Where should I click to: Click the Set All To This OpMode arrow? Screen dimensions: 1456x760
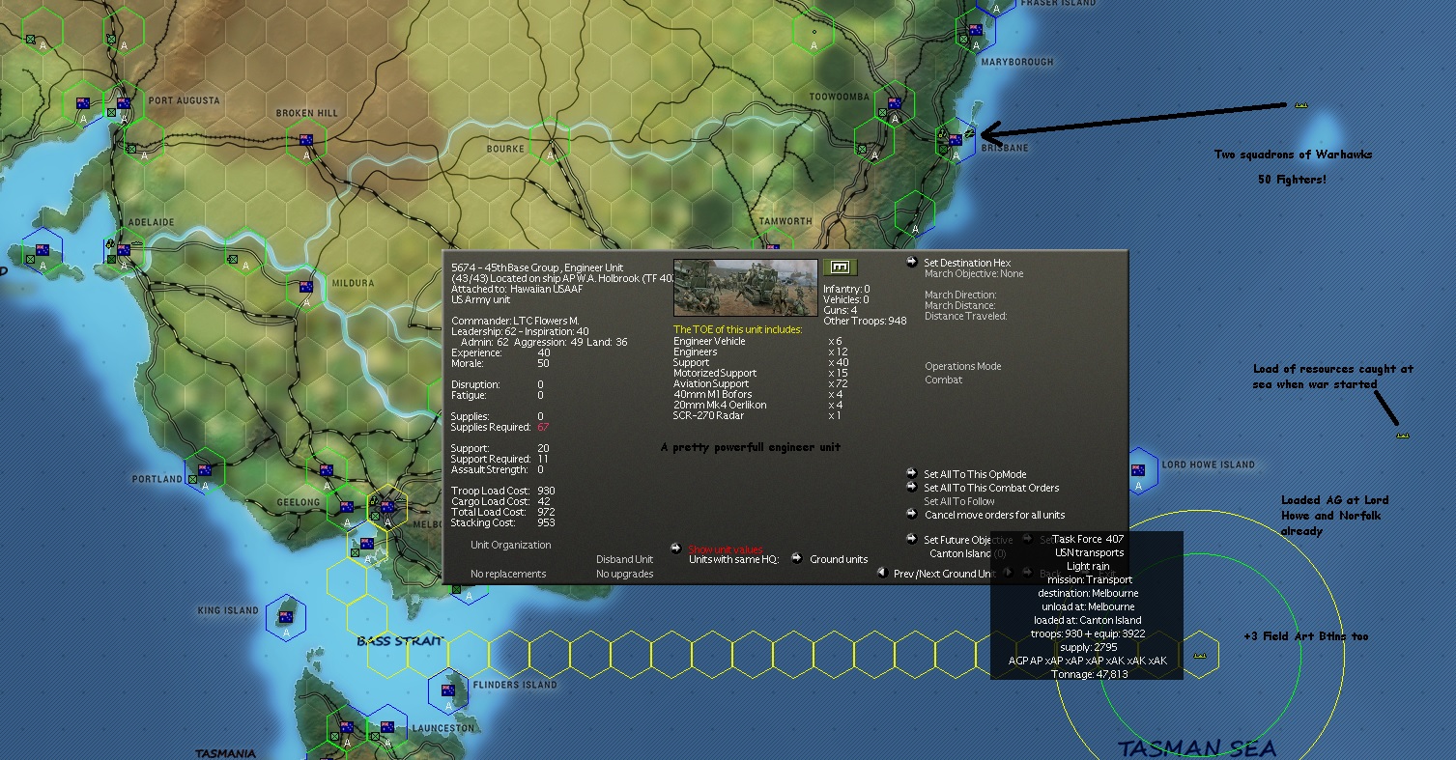tap(912, 473)
